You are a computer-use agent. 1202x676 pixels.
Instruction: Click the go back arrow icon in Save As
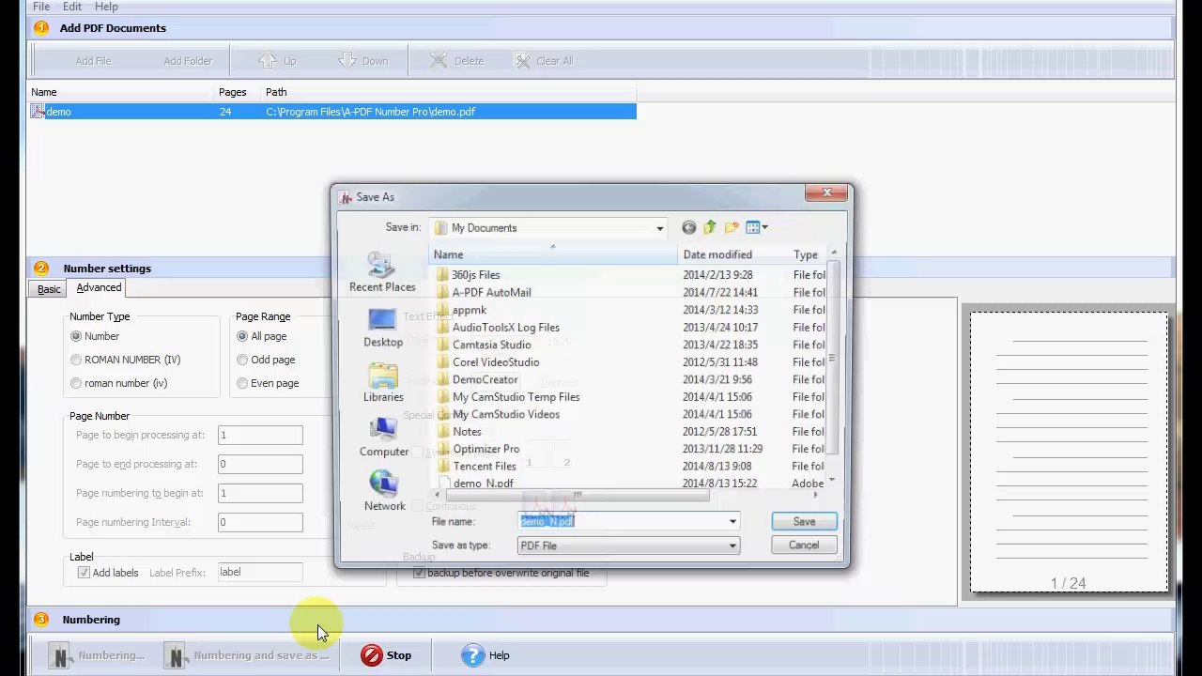[689, 227]
